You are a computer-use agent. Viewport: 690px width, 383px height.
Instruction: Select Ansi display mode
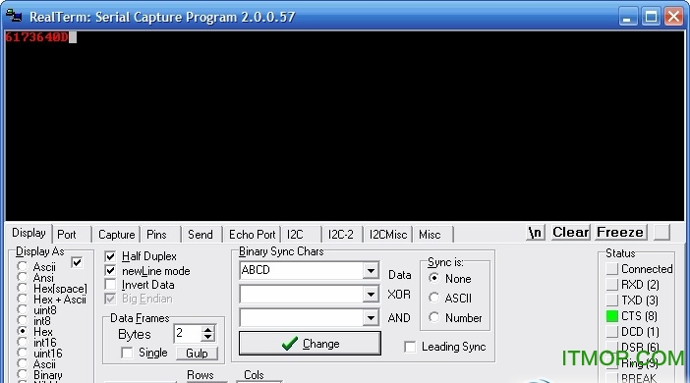point(22,277)
